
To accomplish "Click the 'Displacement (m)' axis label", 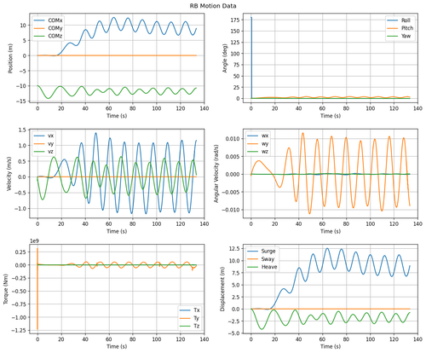I will [x=222, y=289].
